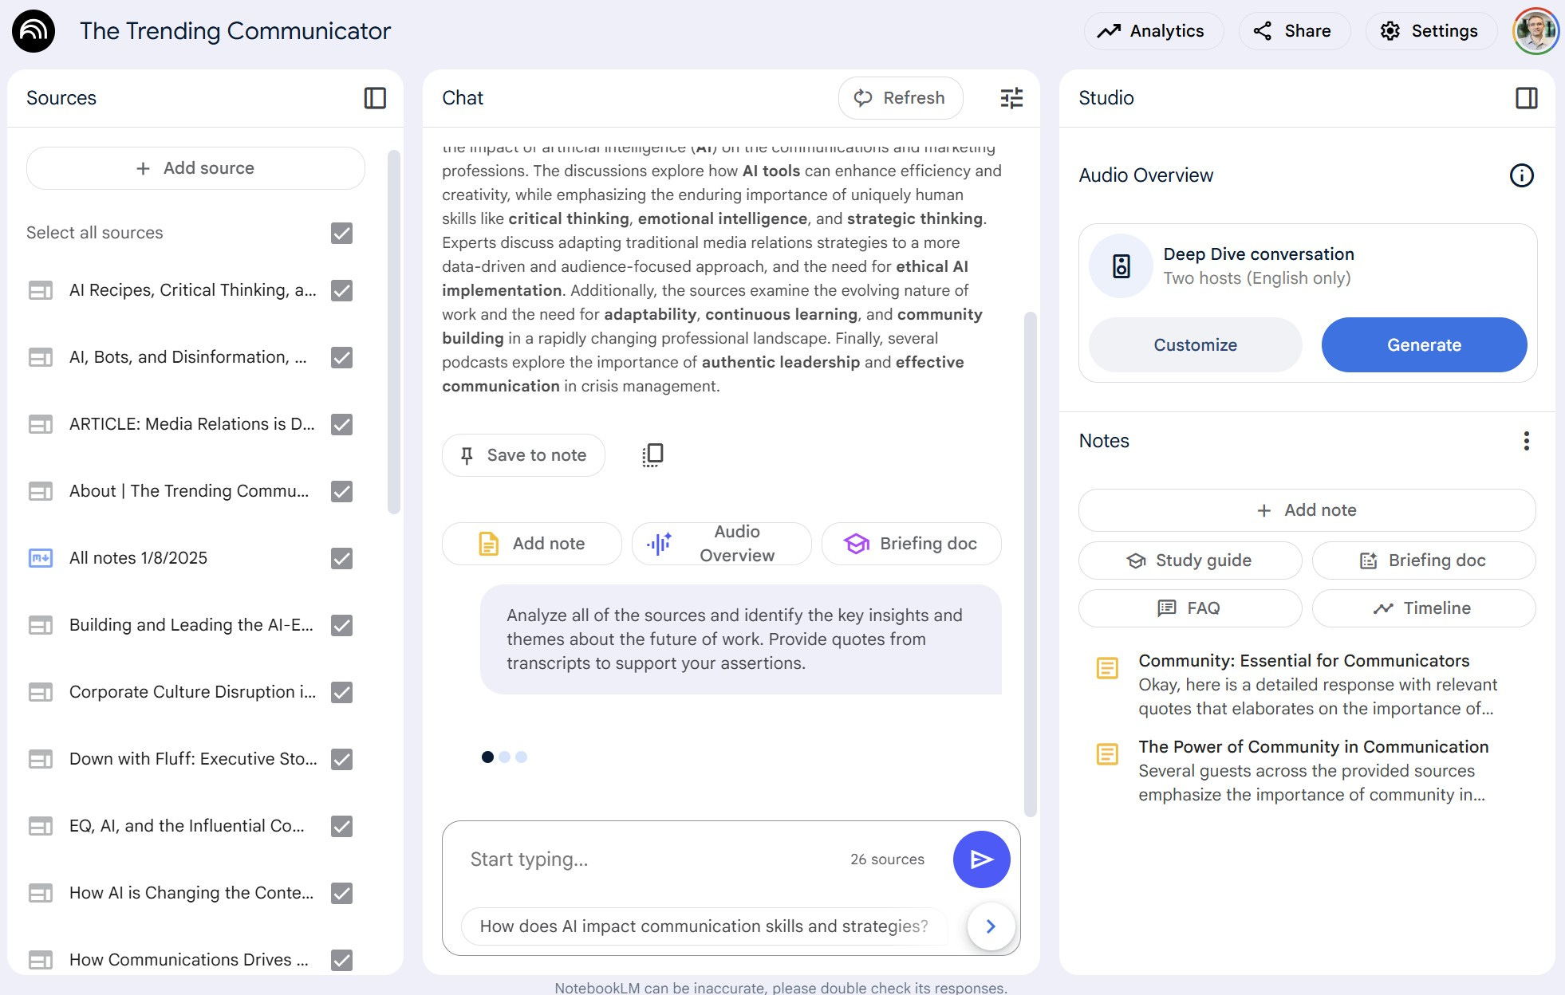Image resolution: width=1565 pixels, height=995 pixels.
Task: Click source icon for ARTICLE: Media Relations
Action: coord(41,424)
